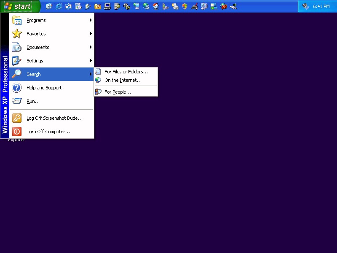Choose Turn Off Computer...

click(x=52, y=132)
